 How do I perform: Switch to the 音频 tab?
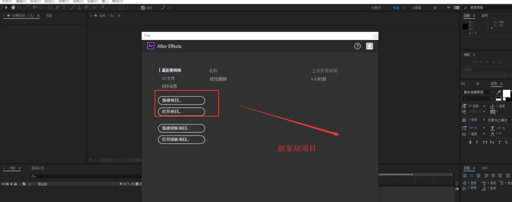pos(484,15)
